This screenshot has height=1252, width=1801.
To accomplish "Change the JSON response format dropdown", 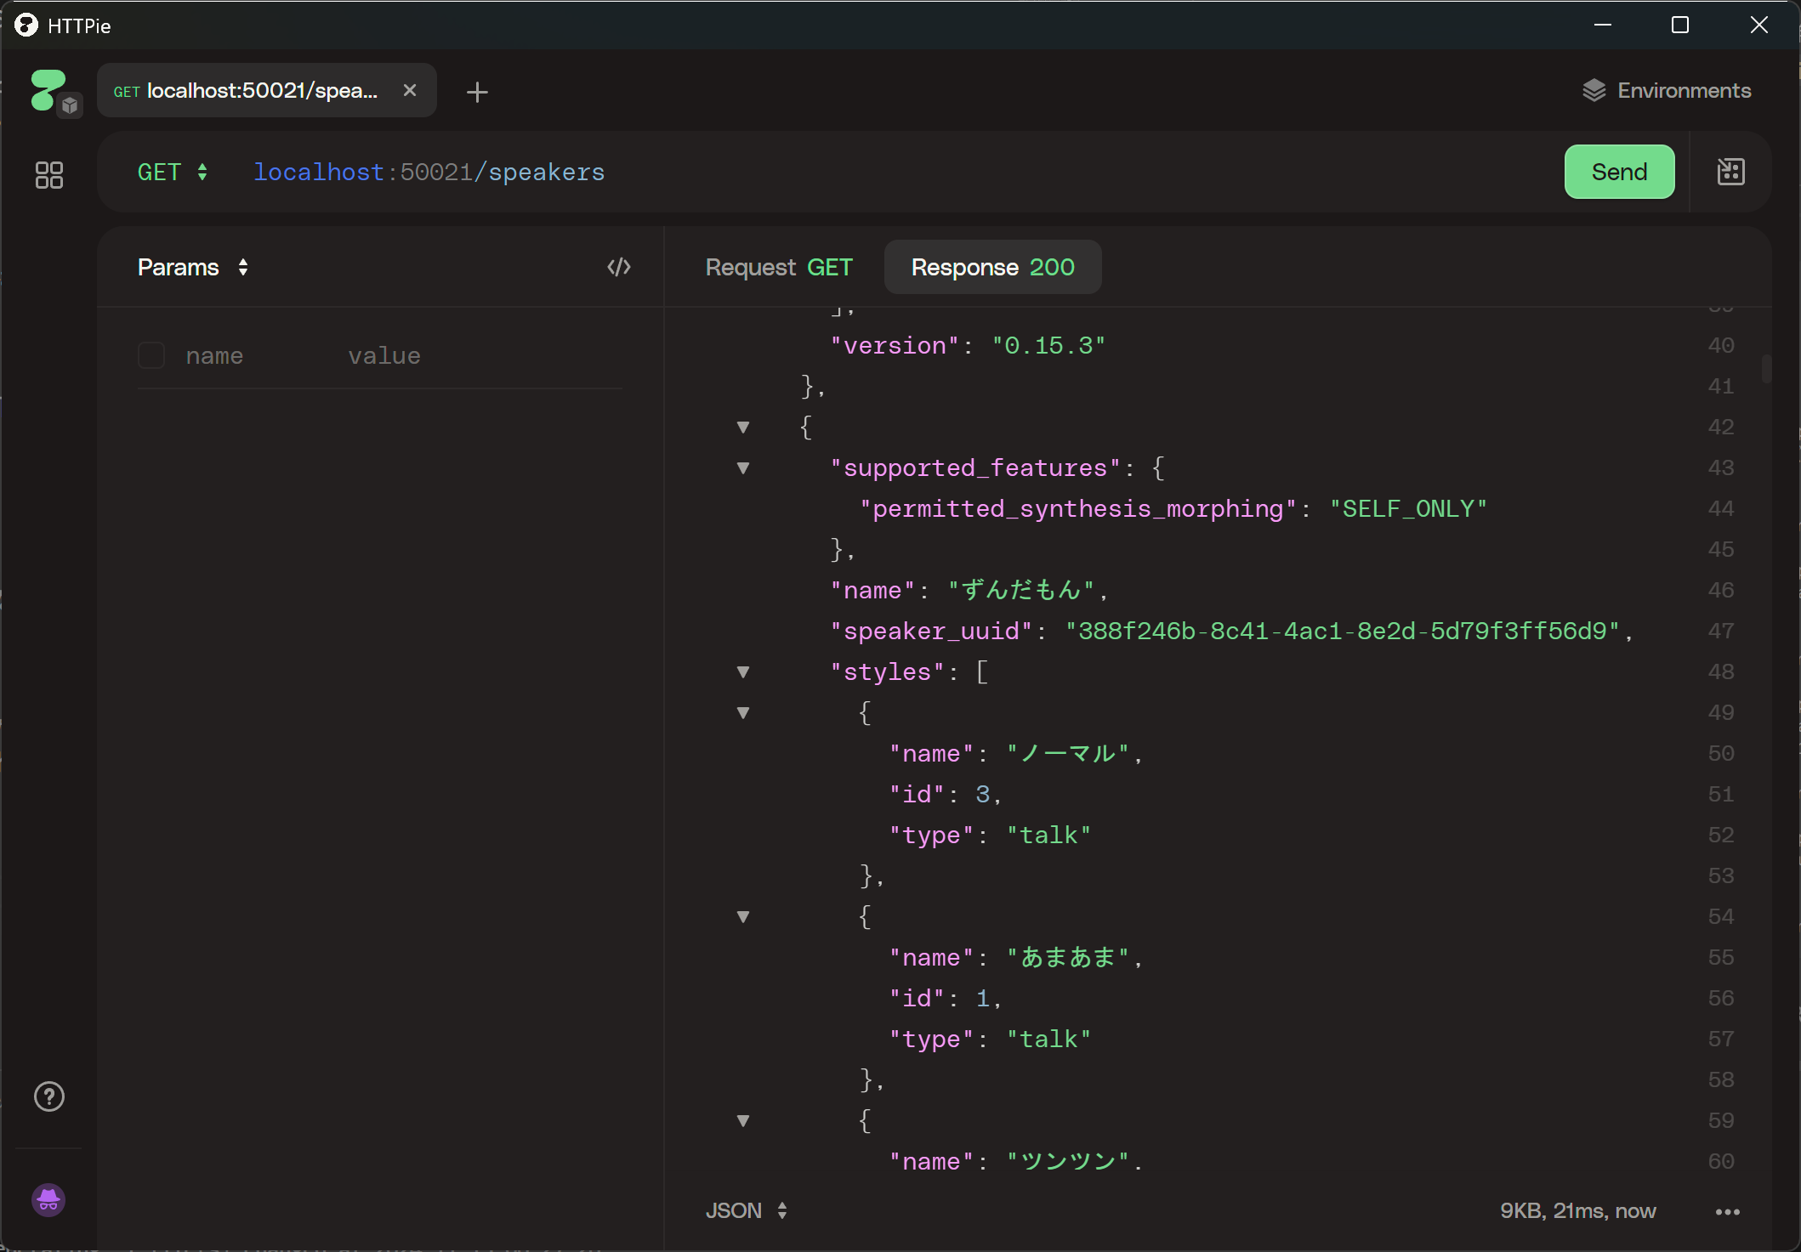I will coord(746,1210).
